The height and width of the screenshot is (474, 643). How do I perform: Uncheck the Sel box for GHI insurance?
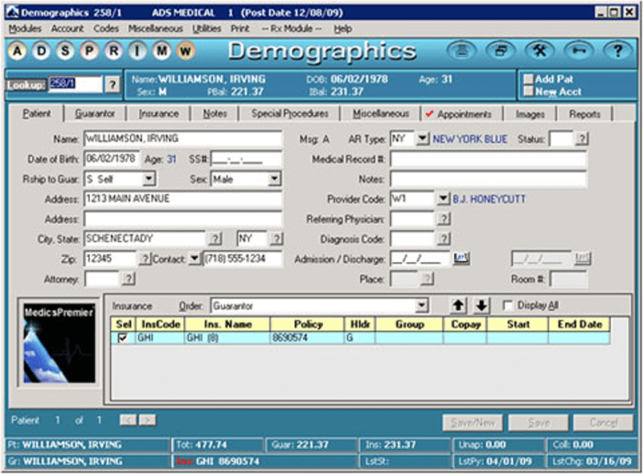click(122, 339)
